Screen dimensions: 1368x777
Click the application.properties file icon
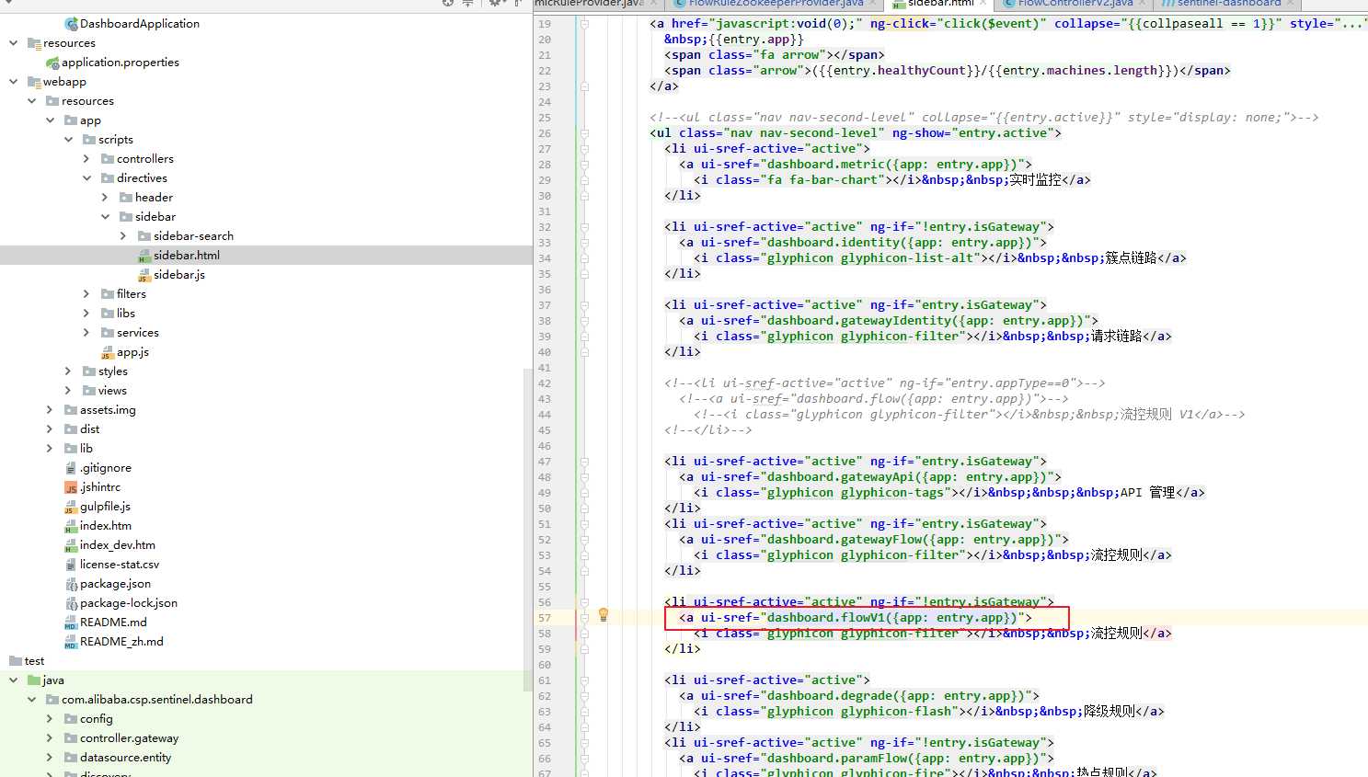point(52,63)
